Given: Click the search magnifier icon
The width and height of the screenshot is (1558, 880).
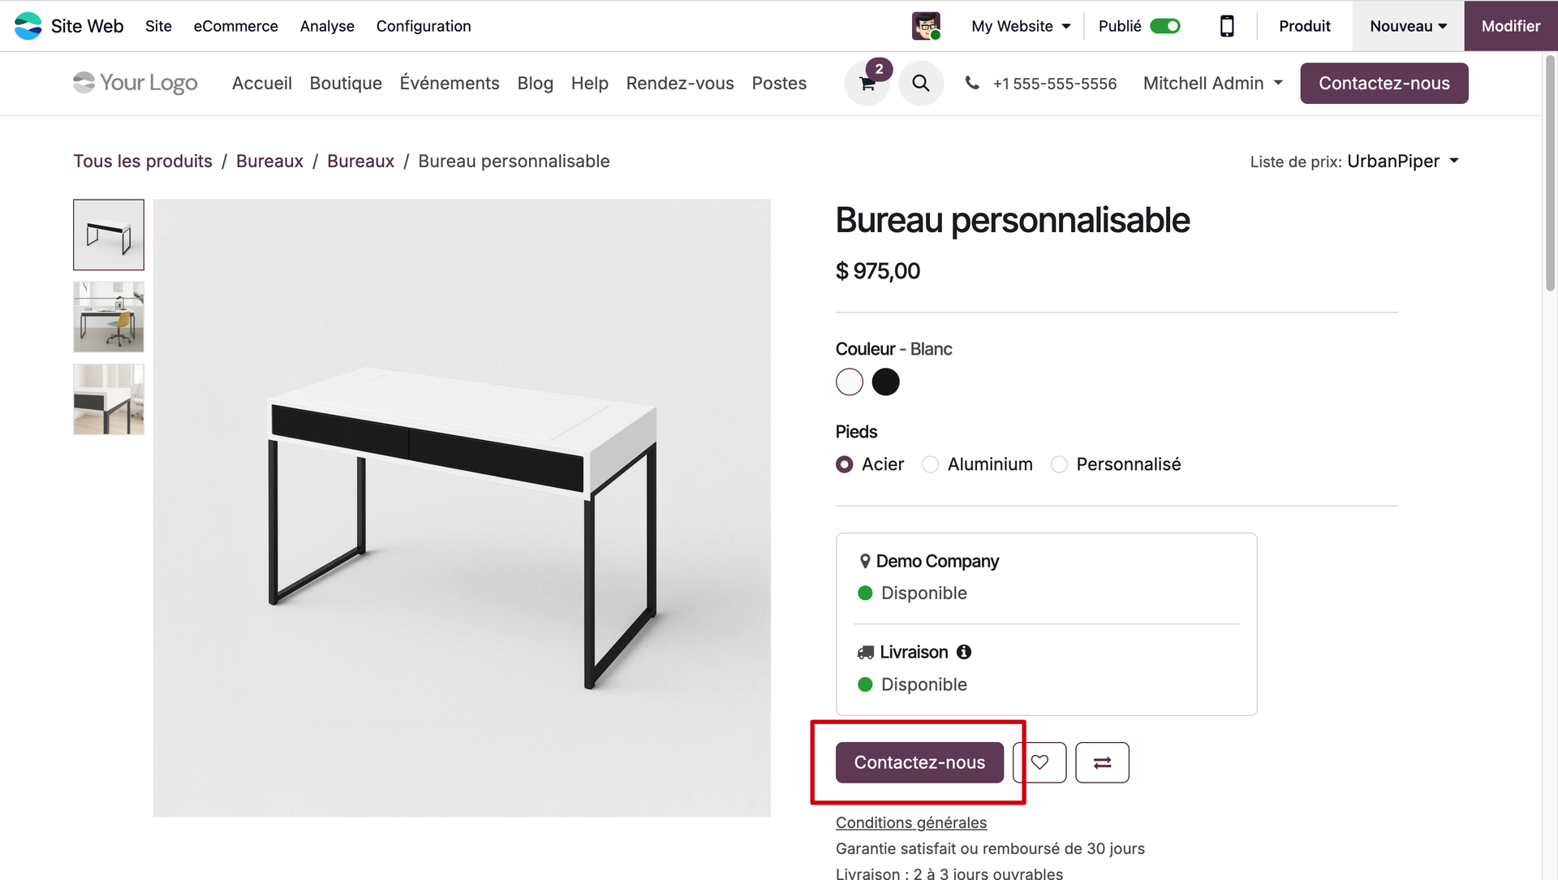Looking at the screenshot, I should [920, 83].
